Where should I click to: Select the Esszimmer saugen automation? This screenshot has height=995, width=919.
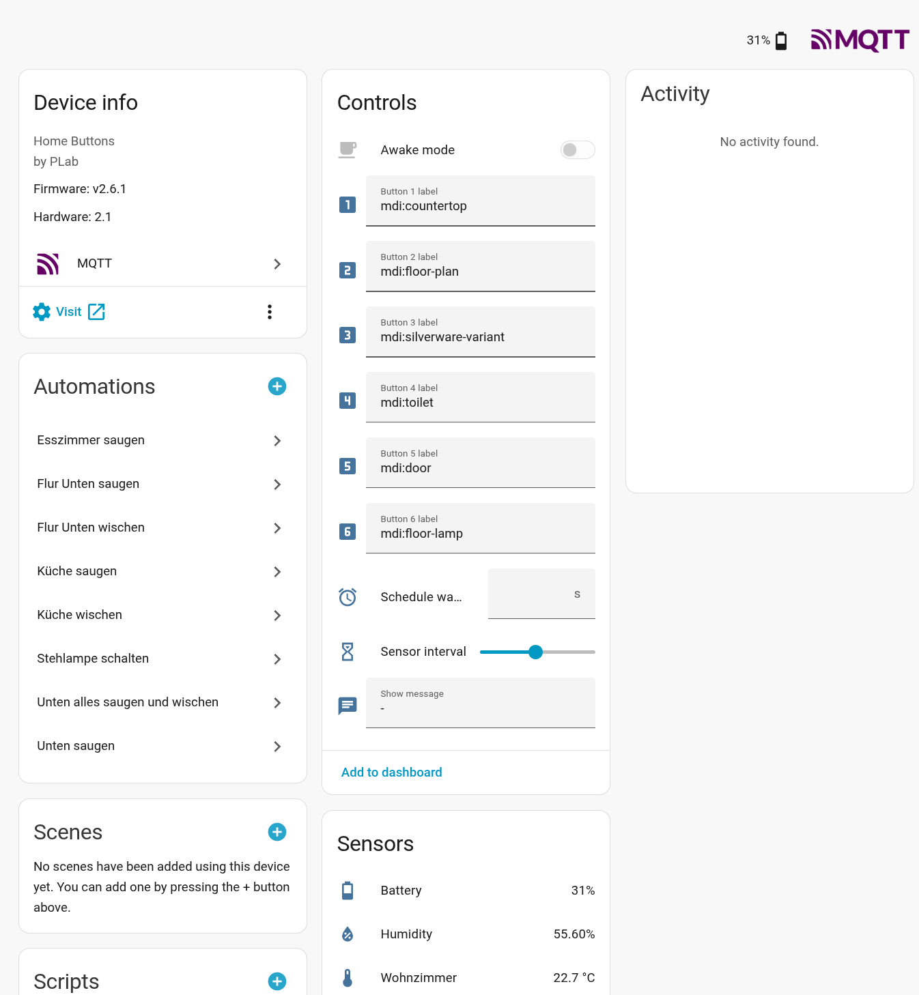click(162, 441)
